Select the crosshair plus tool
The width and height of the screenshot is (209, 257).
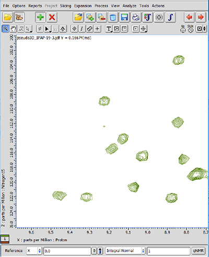[97, 29]
